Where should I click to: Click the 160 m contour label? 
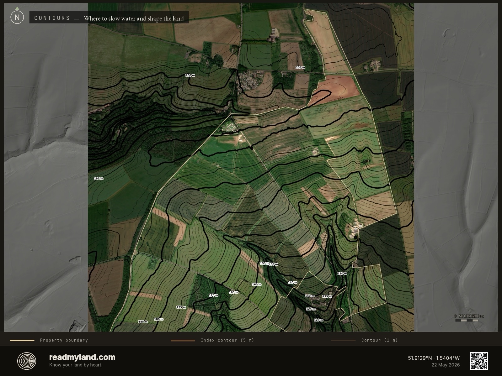pos(257,284)
